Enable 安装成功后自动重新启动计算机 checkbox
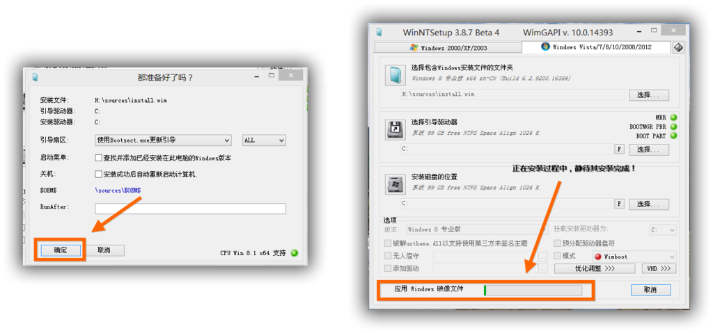713x333 pixels. (x=98, y=174)
